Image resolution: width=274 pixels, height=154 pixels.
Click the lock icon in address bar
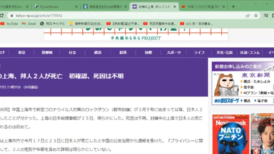click(12, 15)
